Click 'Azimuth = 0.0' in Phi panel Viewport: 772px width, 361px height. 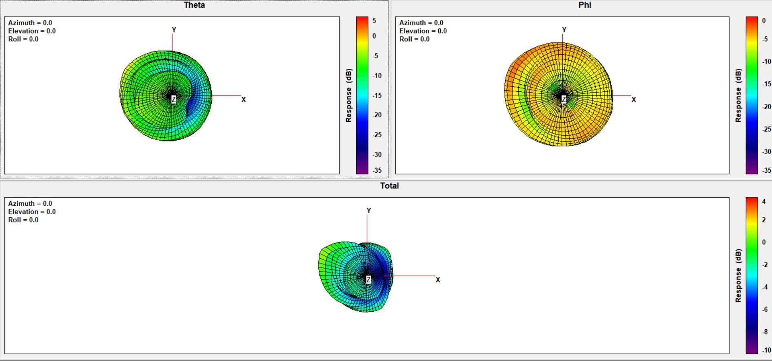[x=421, y=23]
